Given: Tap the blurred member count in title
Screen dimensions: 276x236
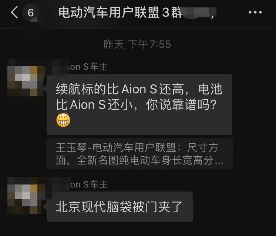Looking at the screenshot, I should pyautogui.click(x=199, y=13).
